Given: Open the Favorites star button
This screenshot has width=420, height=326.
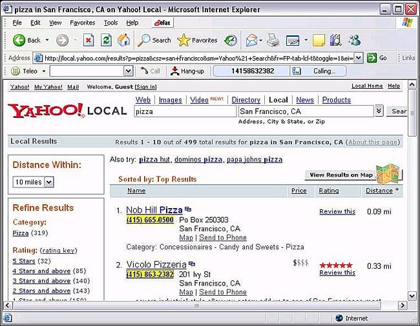Looking at the screenshot, I should 197,41.
